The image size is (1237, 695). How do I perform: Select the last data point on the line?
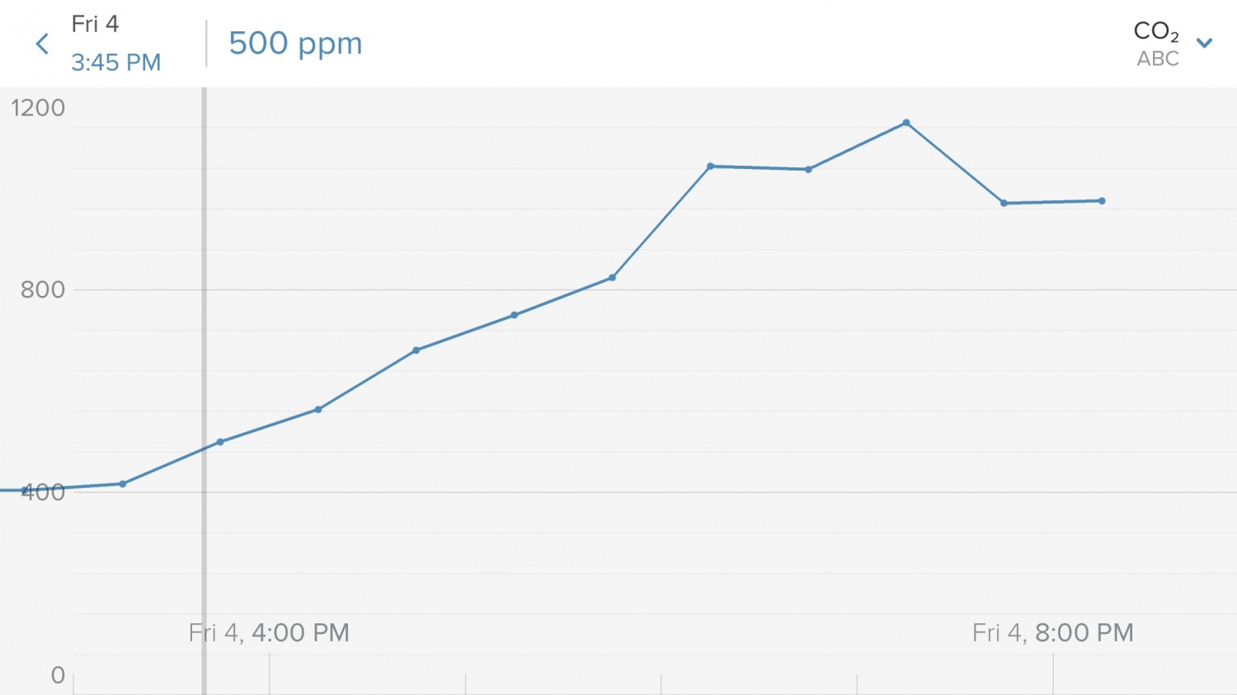(1102, 201)
